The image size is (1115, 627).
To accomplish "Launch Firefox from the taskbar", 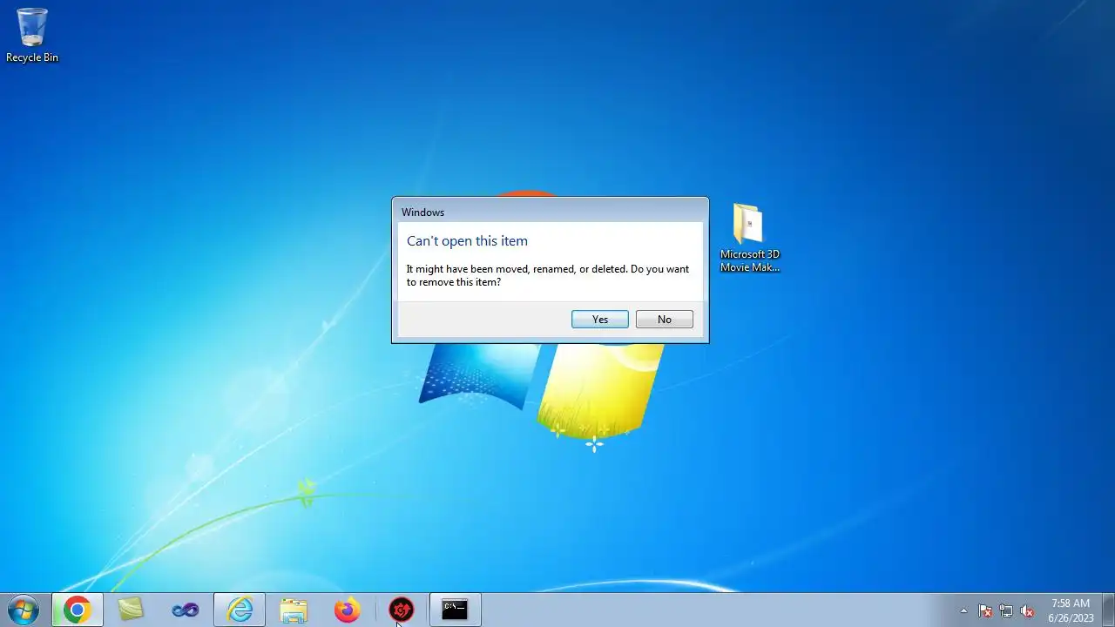I will [347, 610].
